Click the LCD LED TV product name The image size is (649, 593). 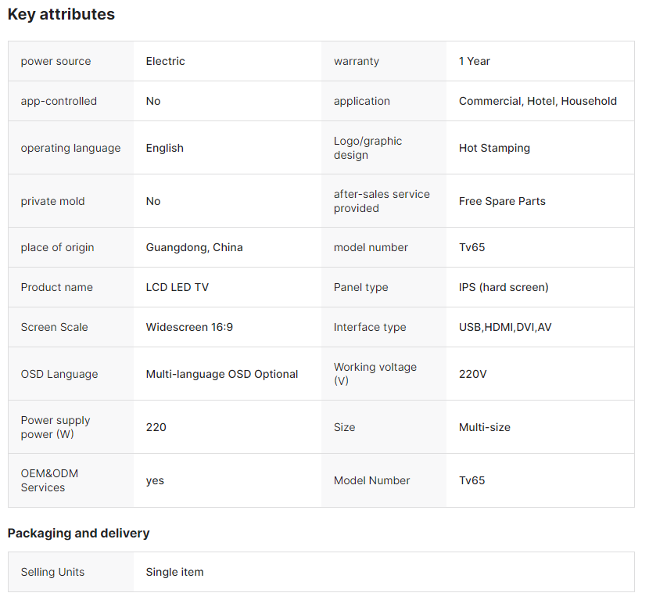(177, 287)
